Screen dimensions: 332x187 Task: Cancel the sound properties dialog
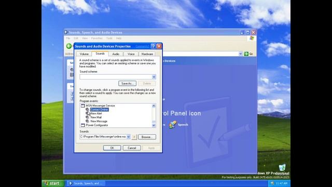pyautogui.click(x=132, y=148)
